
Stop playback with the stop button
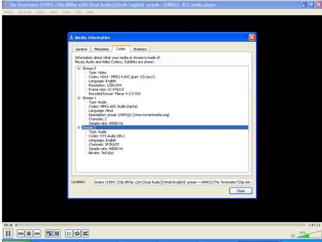pyautogui.click(x=29, y=234)
